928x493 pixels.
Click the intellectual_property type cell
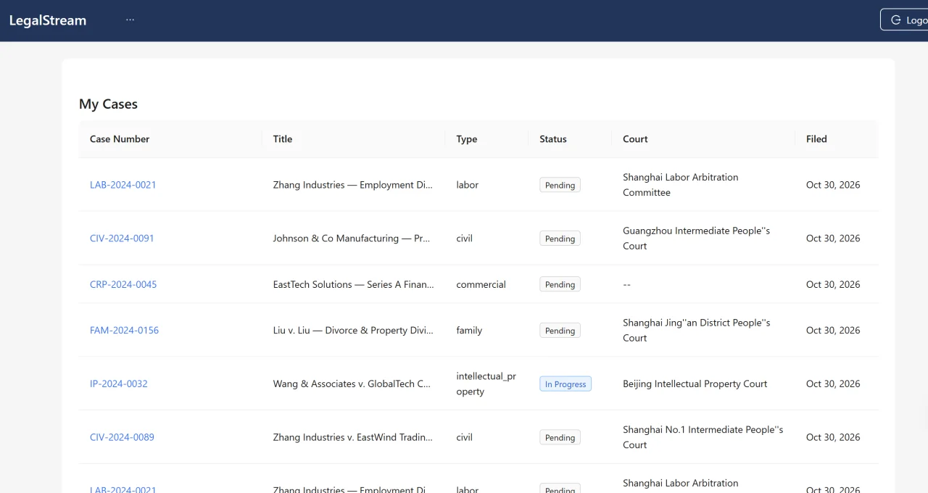click(x=486, y=384)
